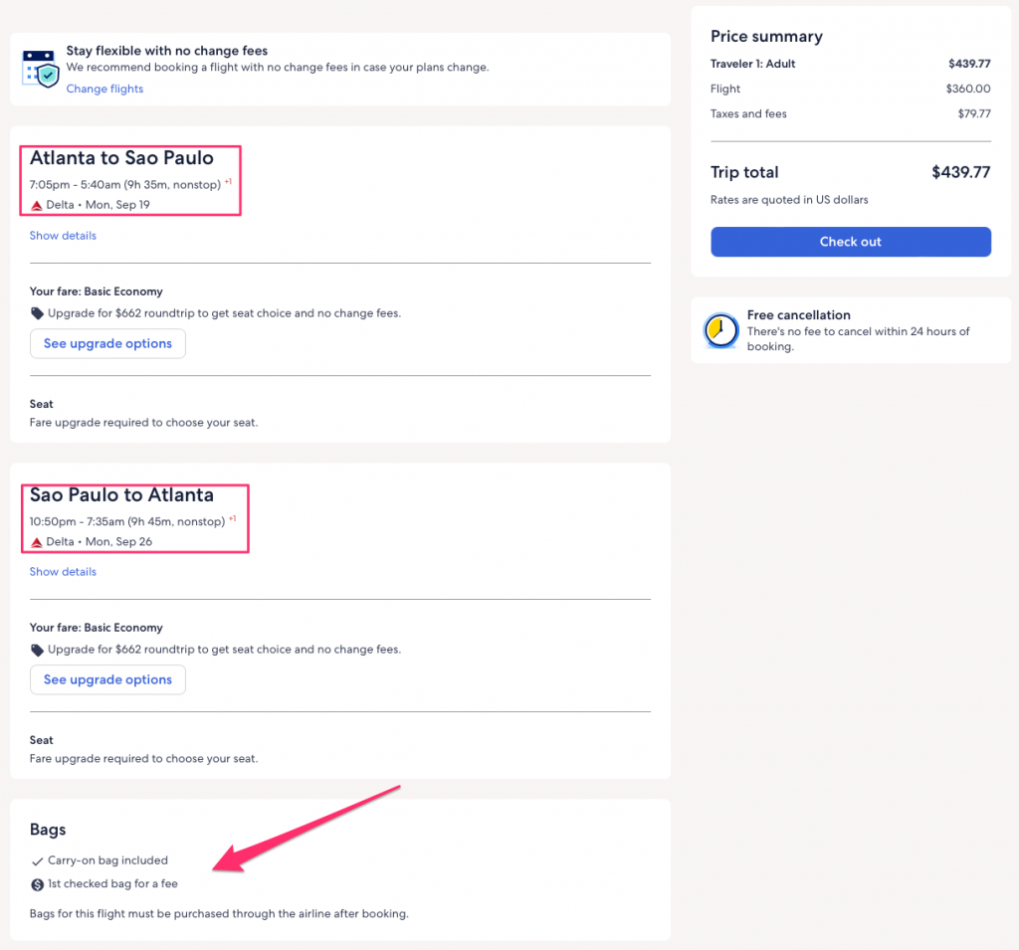Click the tag icon in the Sao Paulo to Atlanta fare
1019x950 pixels.
pos(37,650)
